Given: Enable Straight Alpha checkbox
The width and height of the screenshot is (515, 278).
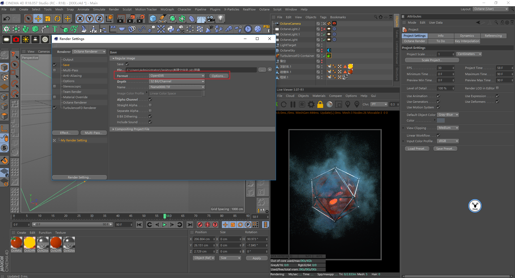Looking at the screenshot, I should tap(150, 105).
